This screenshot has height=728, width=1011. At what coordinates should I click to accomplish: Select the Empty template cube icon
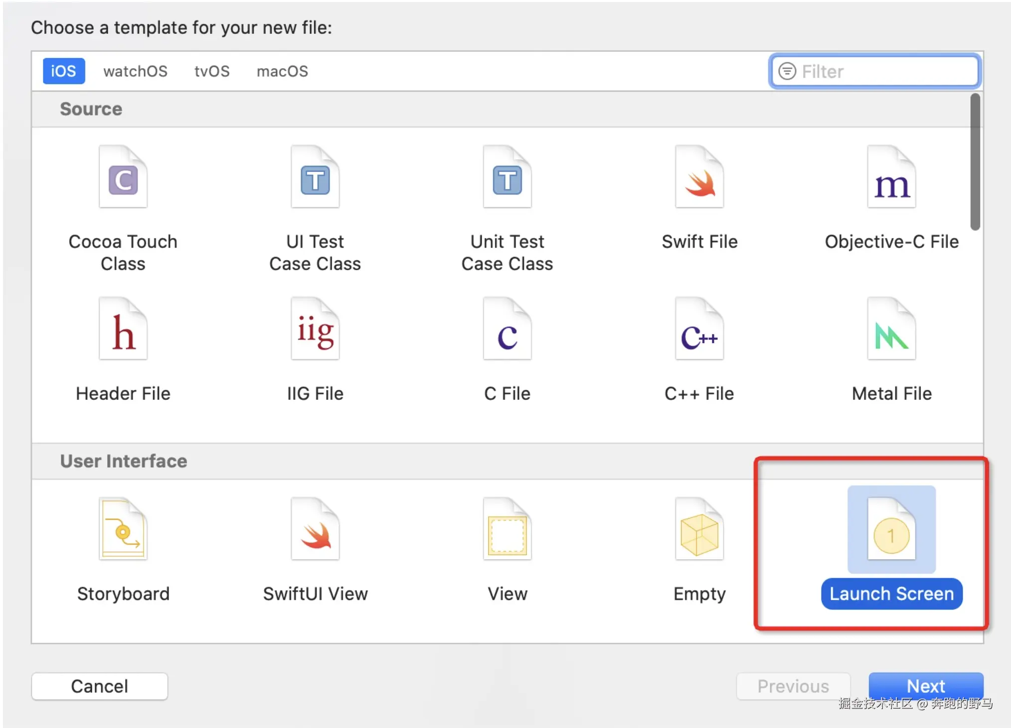699,529
